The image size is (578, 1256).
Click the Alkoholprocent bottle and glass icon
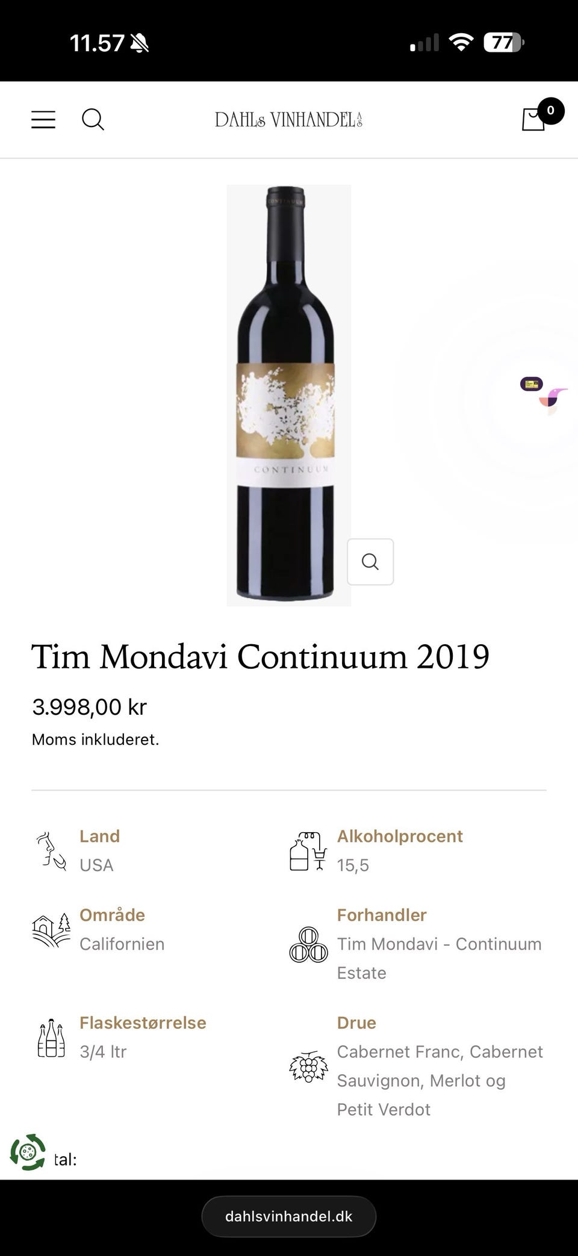click(x=308, y=851)
